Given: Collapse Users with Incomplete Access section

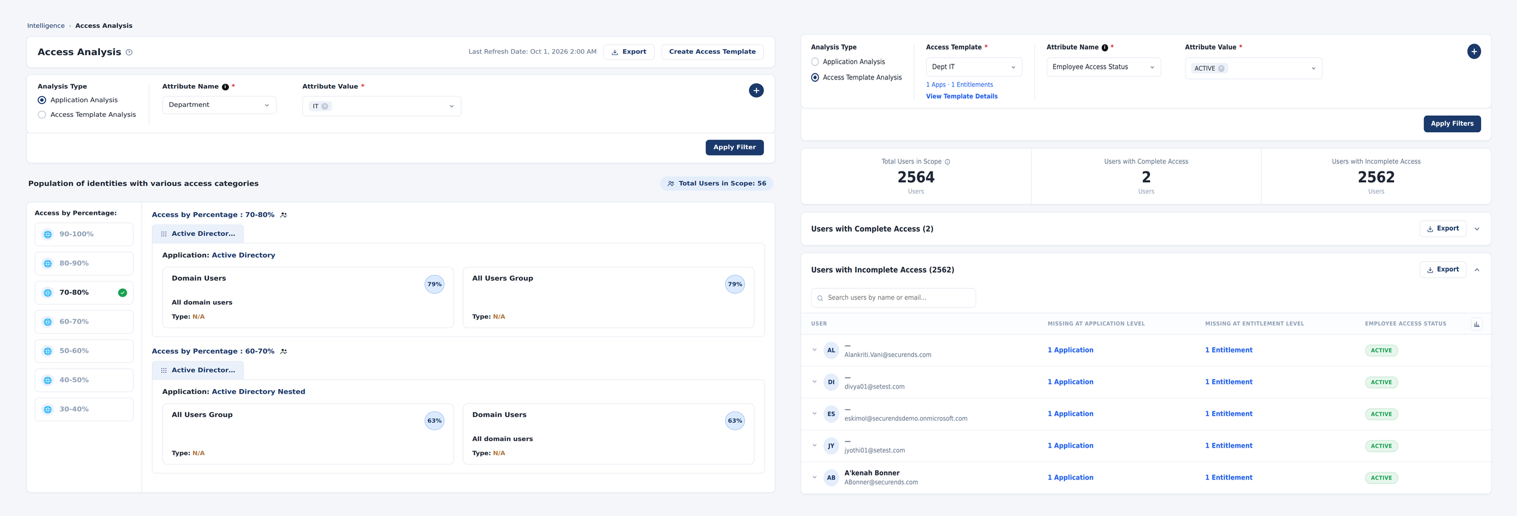Looking at the screenshot, I should [1477, 270].
